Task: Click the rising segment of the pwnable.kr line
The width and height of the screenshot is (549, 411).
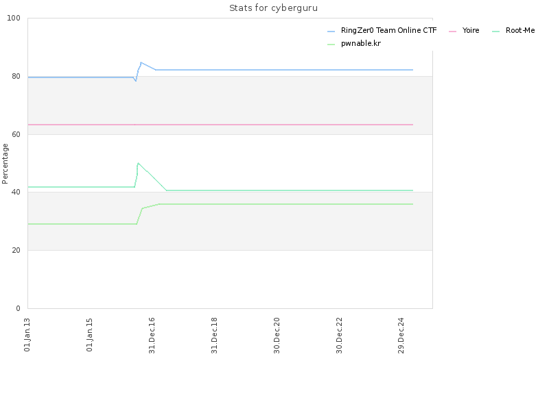Action: coord(139,216)
